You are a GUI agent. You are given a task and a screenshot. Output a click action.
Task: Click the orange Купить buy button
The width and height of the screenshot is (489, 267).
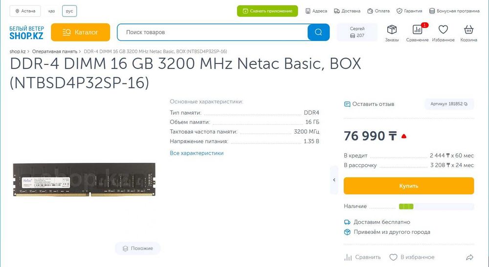[x=408, y=186]
